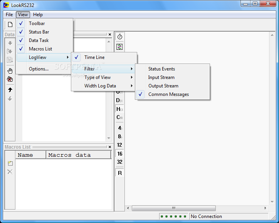The image size is (279, 223).
Task: Expand the Width Log Data submenu
Action: [103, 86]
